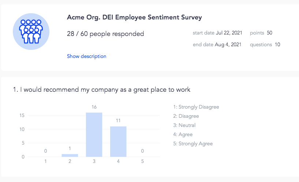
Task: Click legend entry 3: Neutral
Action: 184,125
